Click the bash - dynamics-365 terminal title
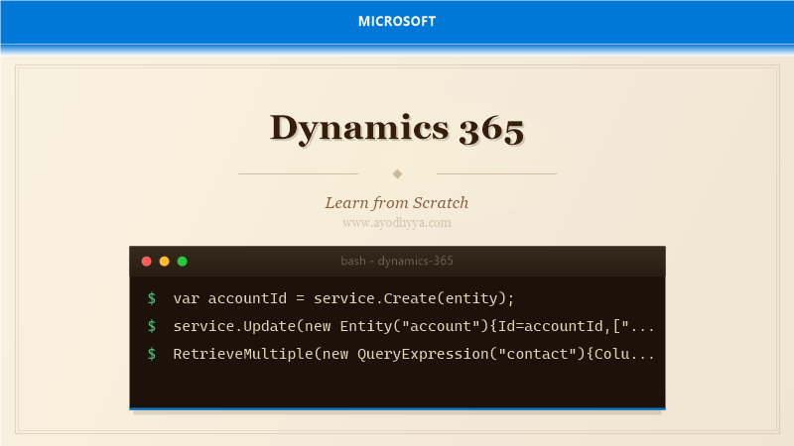Image resolution: width=794 pixels, height=446 pixels. [x=397, y=261]
